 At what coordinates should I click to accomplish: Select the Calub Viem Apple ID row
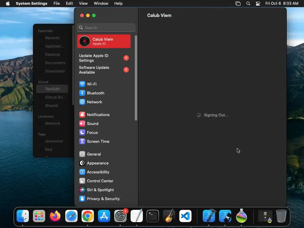point(104,41)
